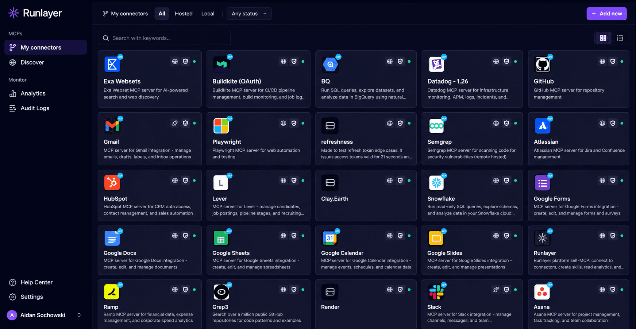Image resolution: width=636 pixels, height=329 pixels.
Task: Click the Google Calendar logo icon
Action: pyautogui.click(x=330, y=238)
